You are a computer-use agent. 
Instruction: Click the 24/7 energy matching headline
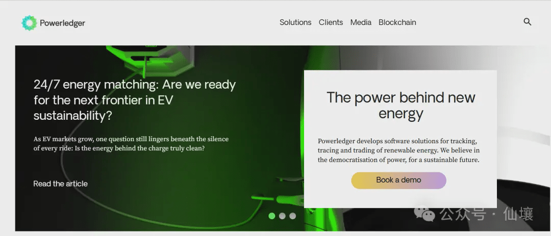[135, 100]
